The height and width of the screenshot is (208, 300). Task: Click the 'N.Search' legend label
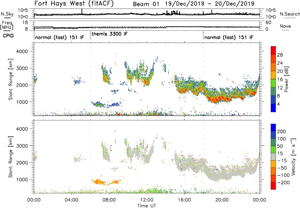pyautogui.click(x=289, y=14)
